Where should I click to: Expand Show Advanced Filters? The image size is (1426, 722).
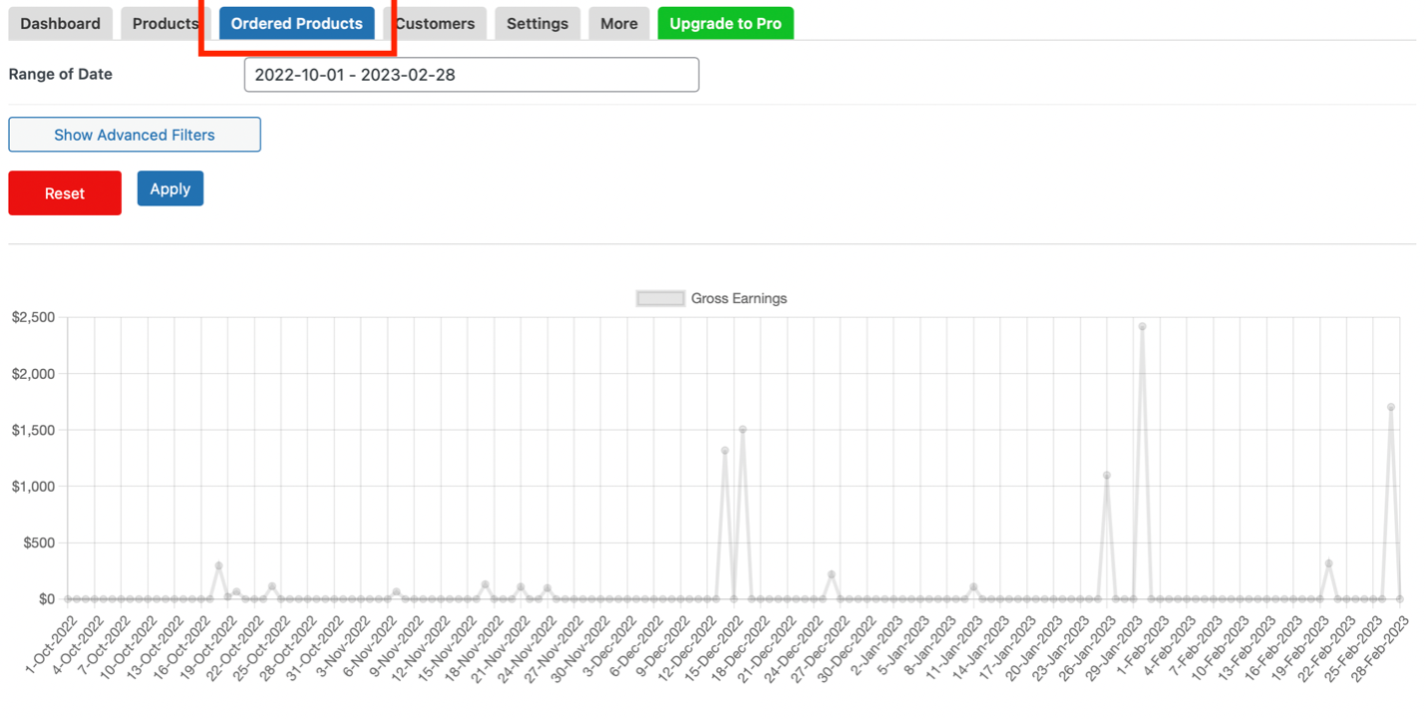coord(135,135)
